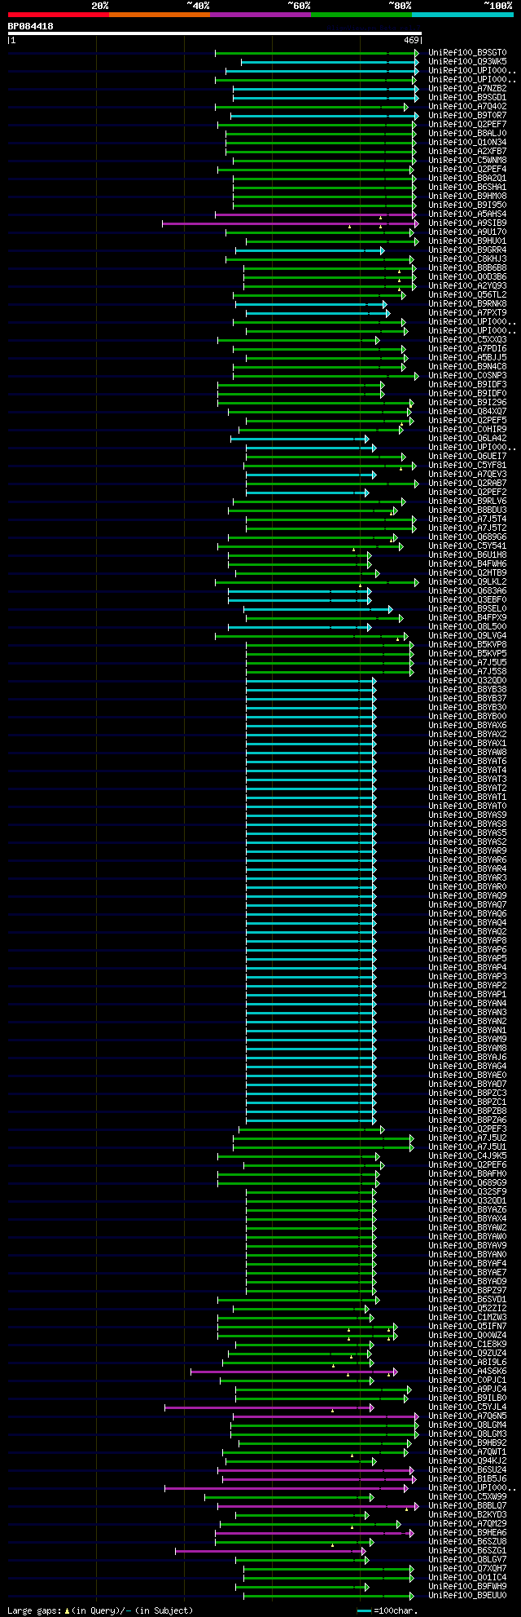Select hit label UniRef100_C5YF81
Screen dimensions: 521x1617
467,466
